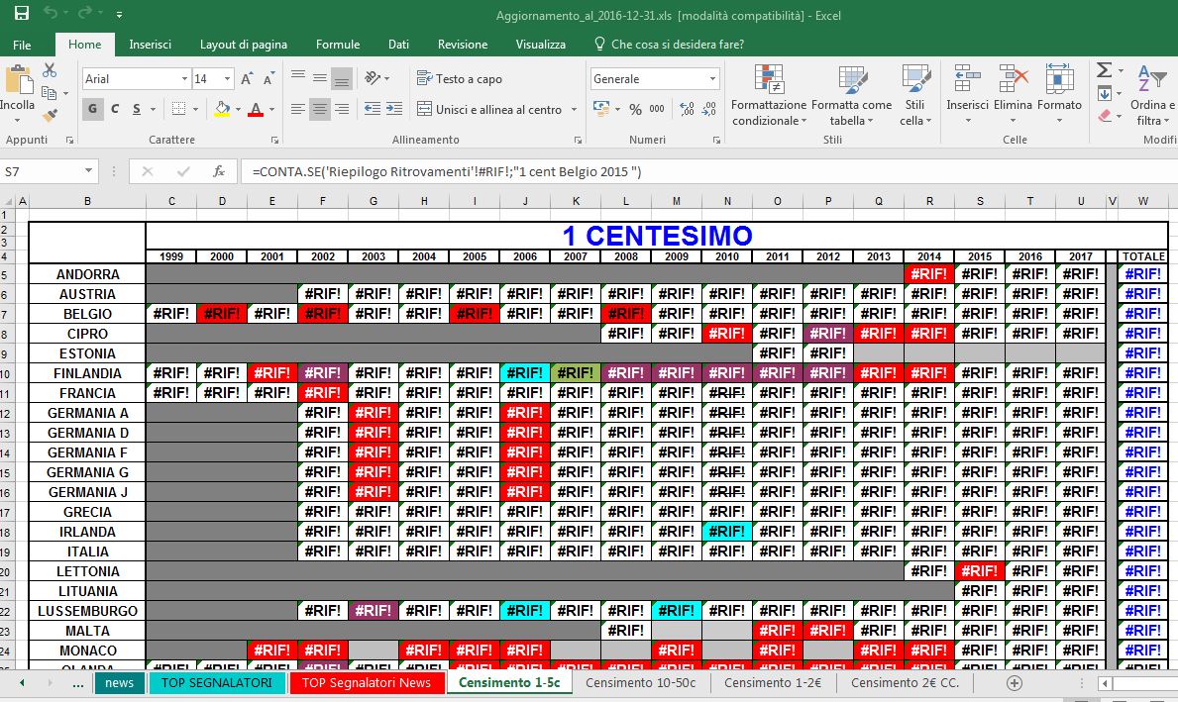1178x702 pixels.
Task: Open the Censimento 10-50c sheet tab
Action: point(640,683)
